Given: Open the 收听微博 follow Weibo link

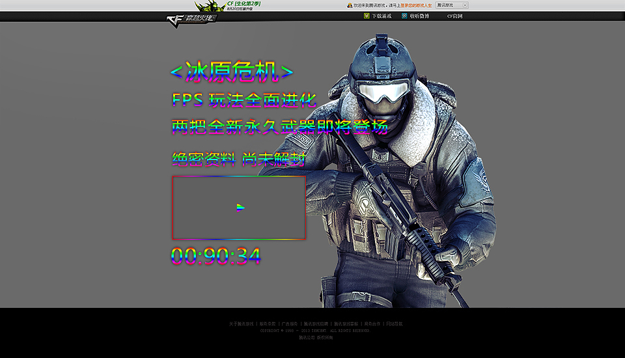Looking at the screenshot, I should pyautogui.click(x=419, y=16).
